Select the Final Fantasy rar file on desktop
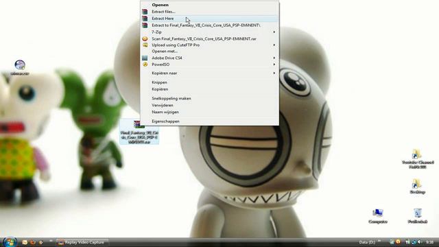The width and height of the screenshot is (439, 247). [x=139, y=132]
